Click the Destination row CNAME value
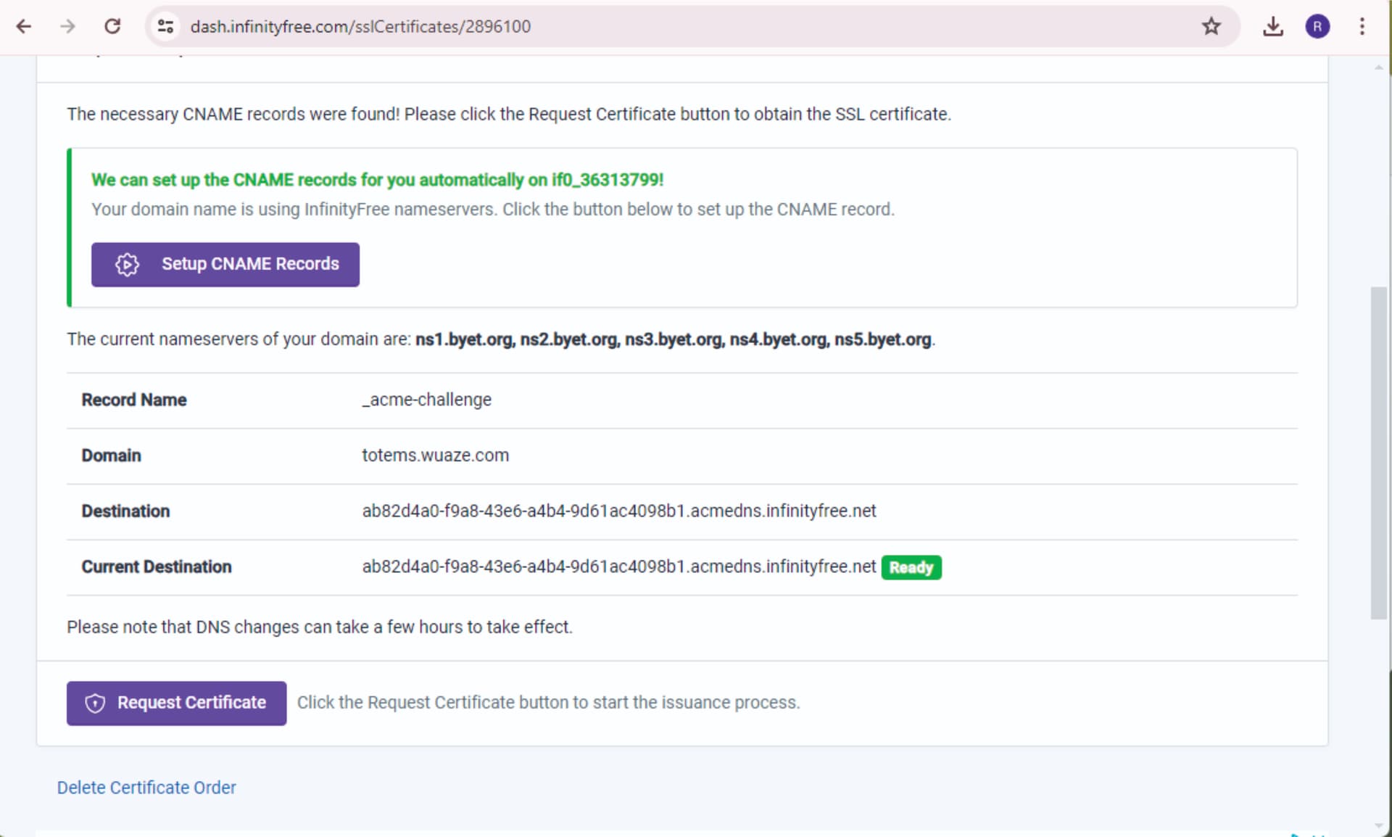This screenshot has height=837, width=1392. point(619,511)
